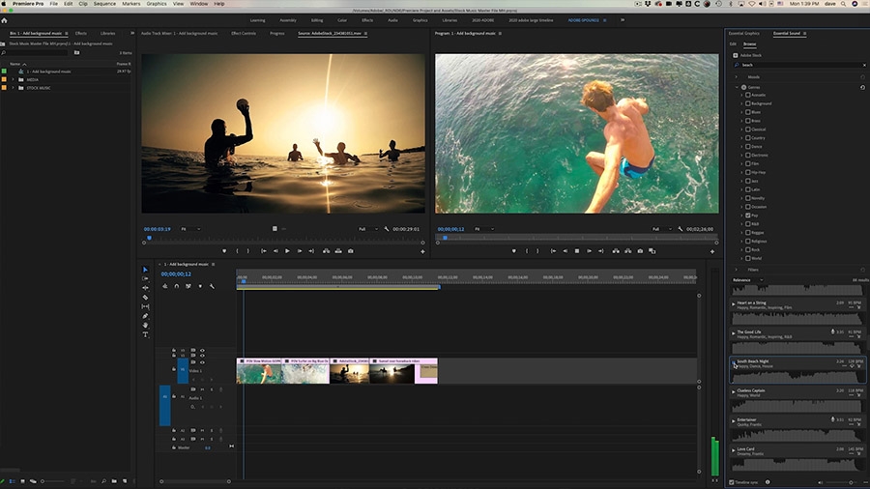
Task: Check the Electronic genre checkbox
Action: tap(748, 155)
